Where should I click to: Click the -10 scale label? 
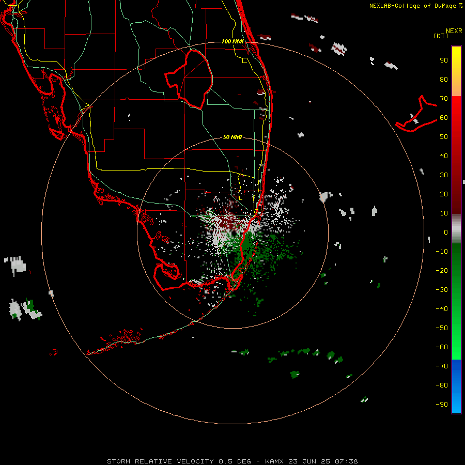click(442, 252)
